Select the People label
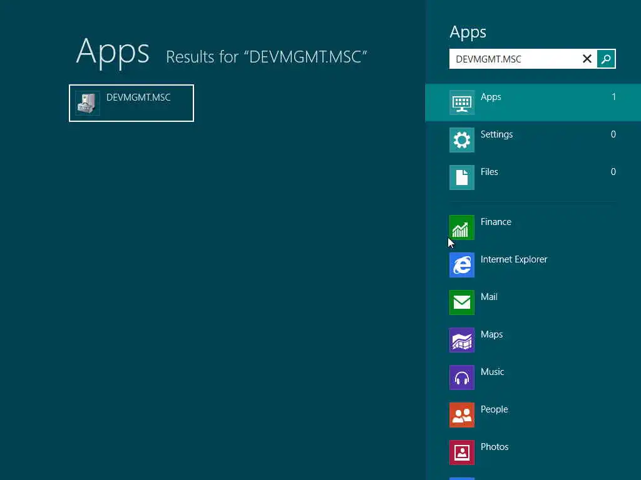 pos(495,409)
